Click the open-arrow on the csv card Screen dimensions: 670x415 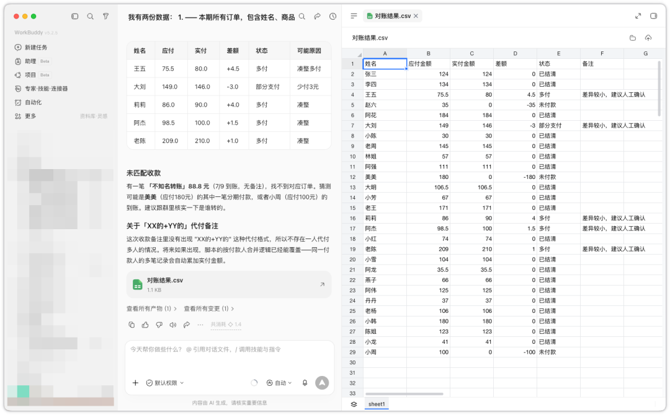click(322, 284)
